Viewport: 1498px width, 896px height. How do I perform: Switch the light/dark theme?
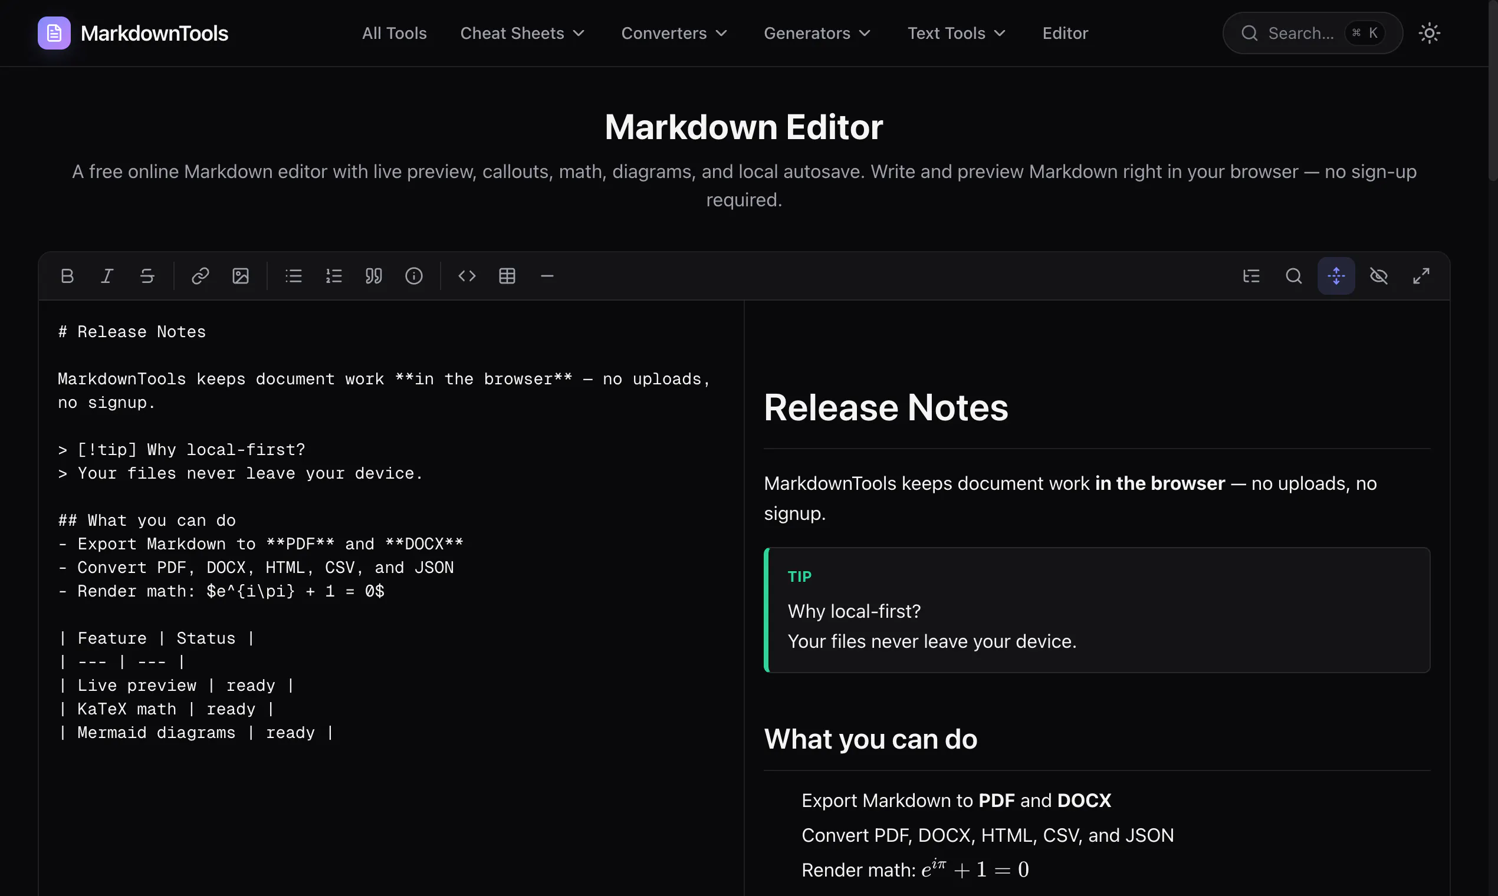(1429, 33)
